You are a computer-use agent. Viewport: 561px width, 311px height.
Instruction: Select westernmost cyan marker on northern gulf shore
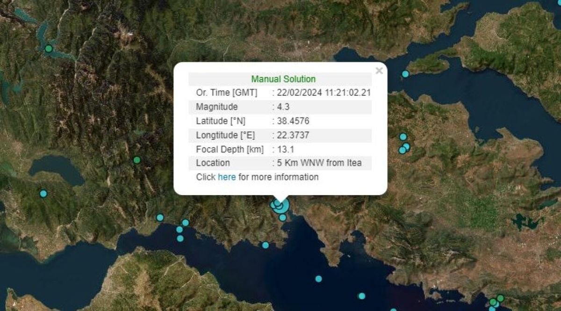coord(160,217)
